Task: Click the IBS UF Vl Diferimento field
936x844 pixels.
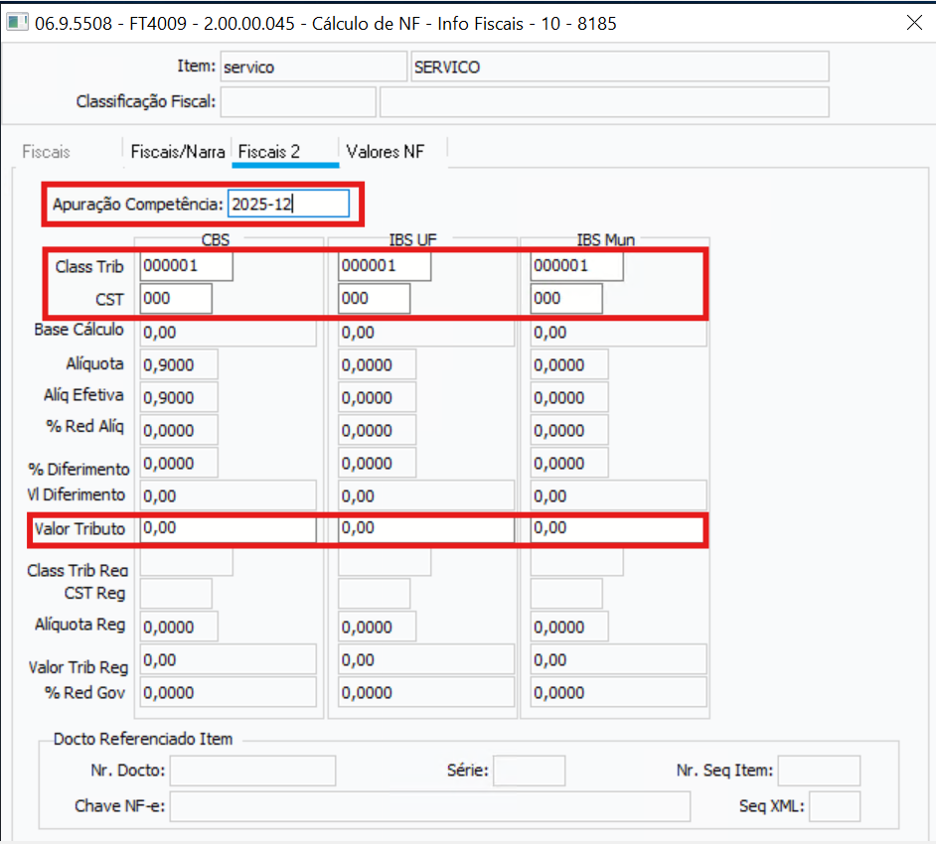Action: (426, 495)
